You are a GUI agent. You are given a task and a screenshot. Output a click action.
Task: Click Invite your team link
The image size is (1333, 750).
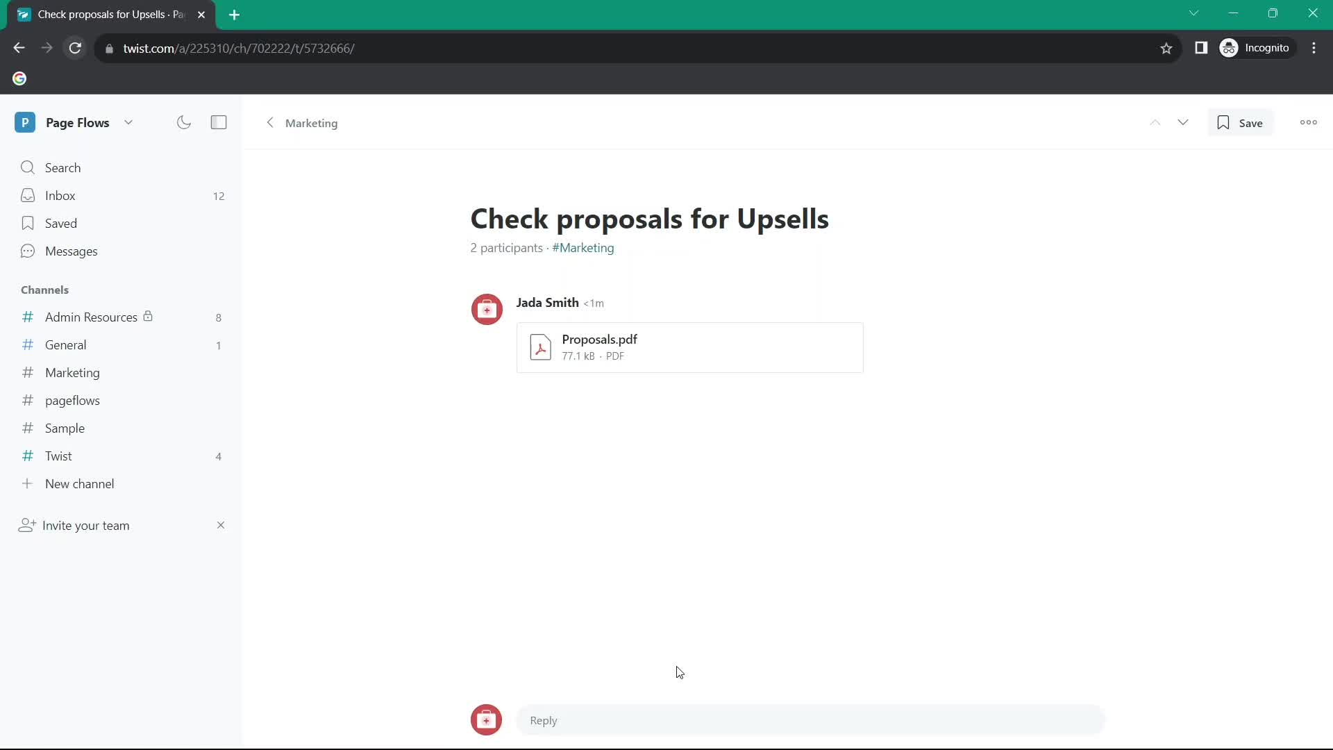point(87,525)
